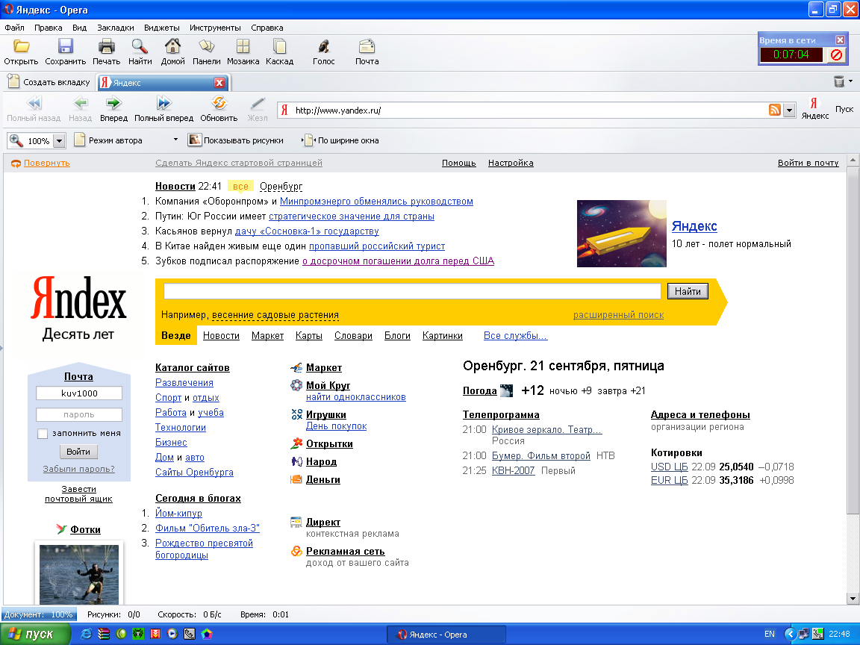The image size is (860, 645).
Task: Open the Правка menu
Action: click(49, 28)
